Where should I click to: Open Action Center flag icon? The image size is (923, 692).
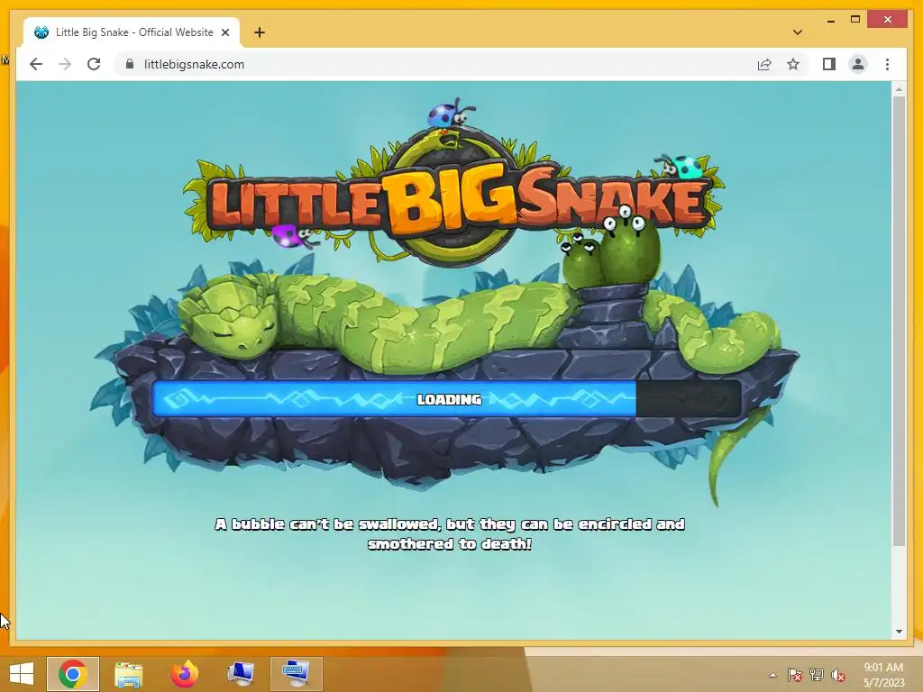(795, 675)
